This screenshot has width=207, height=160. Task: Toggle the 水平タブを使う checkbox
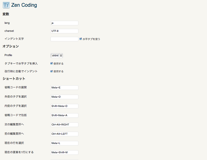tap(81, 39)
